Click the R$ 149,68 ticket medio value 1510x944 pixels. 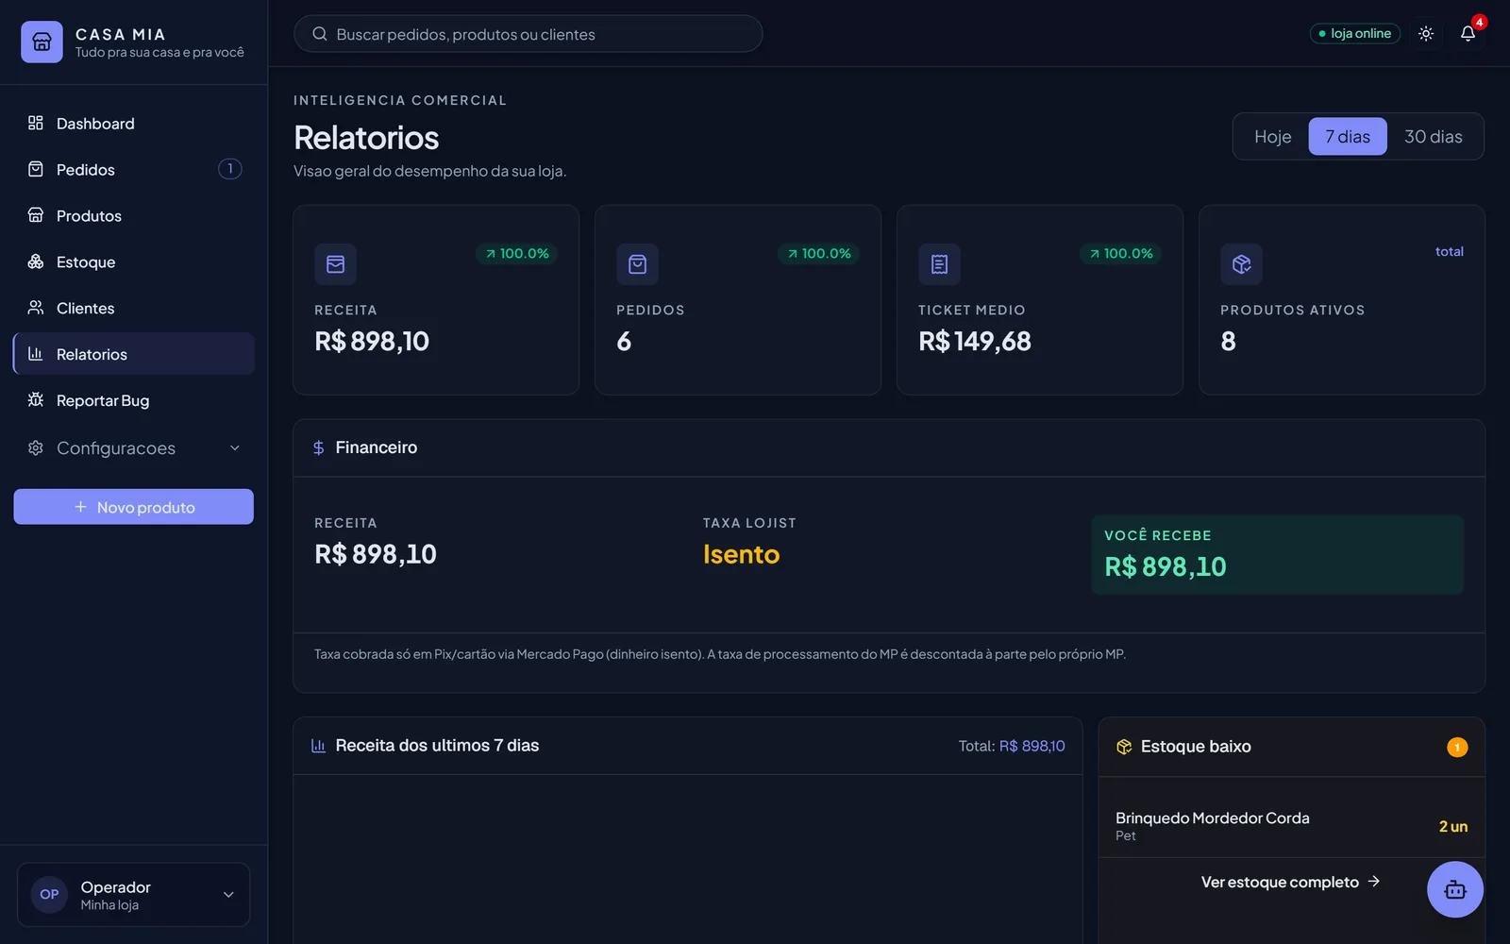click(x=975, y=341)
